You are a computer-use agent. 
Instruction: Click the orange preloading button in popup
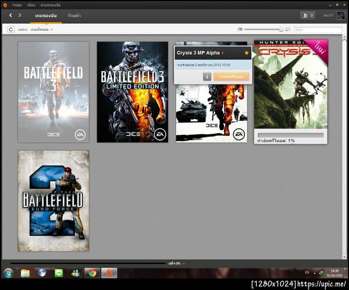coord(232,77)
